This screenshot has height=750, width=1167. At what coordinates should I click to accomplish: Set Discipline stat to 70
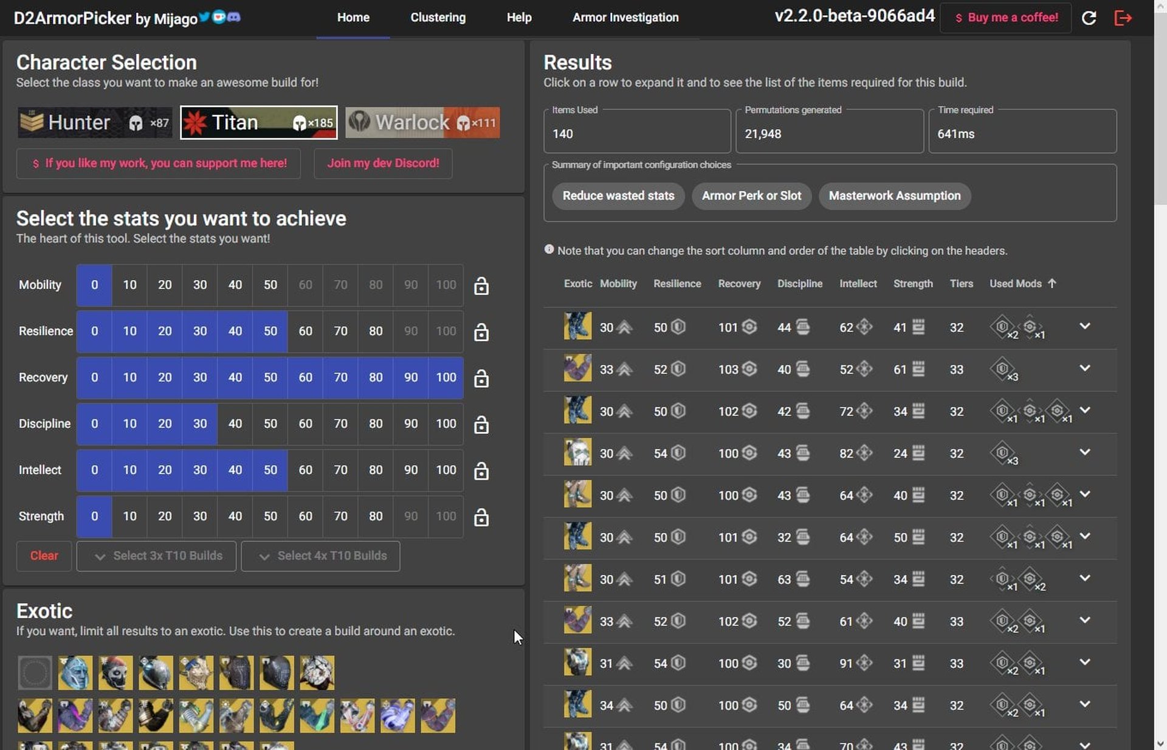pos(340,424)
